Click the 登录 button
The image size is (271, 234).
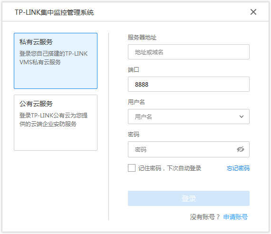point(189,198)
